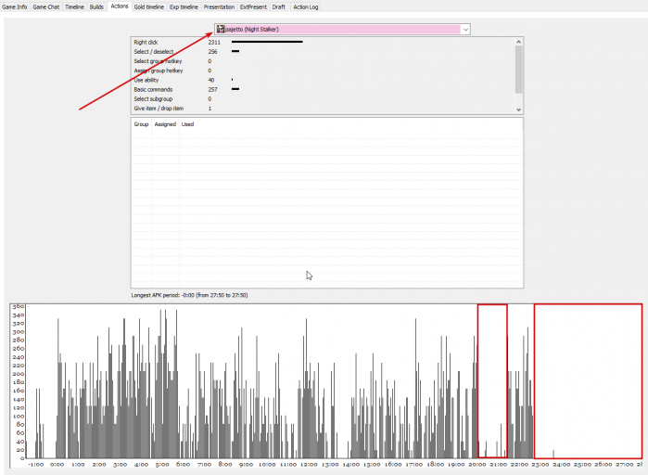Screen dimensions: 648x475
Task: Select the Select subgroup row
Action: [x=323, y=99]
